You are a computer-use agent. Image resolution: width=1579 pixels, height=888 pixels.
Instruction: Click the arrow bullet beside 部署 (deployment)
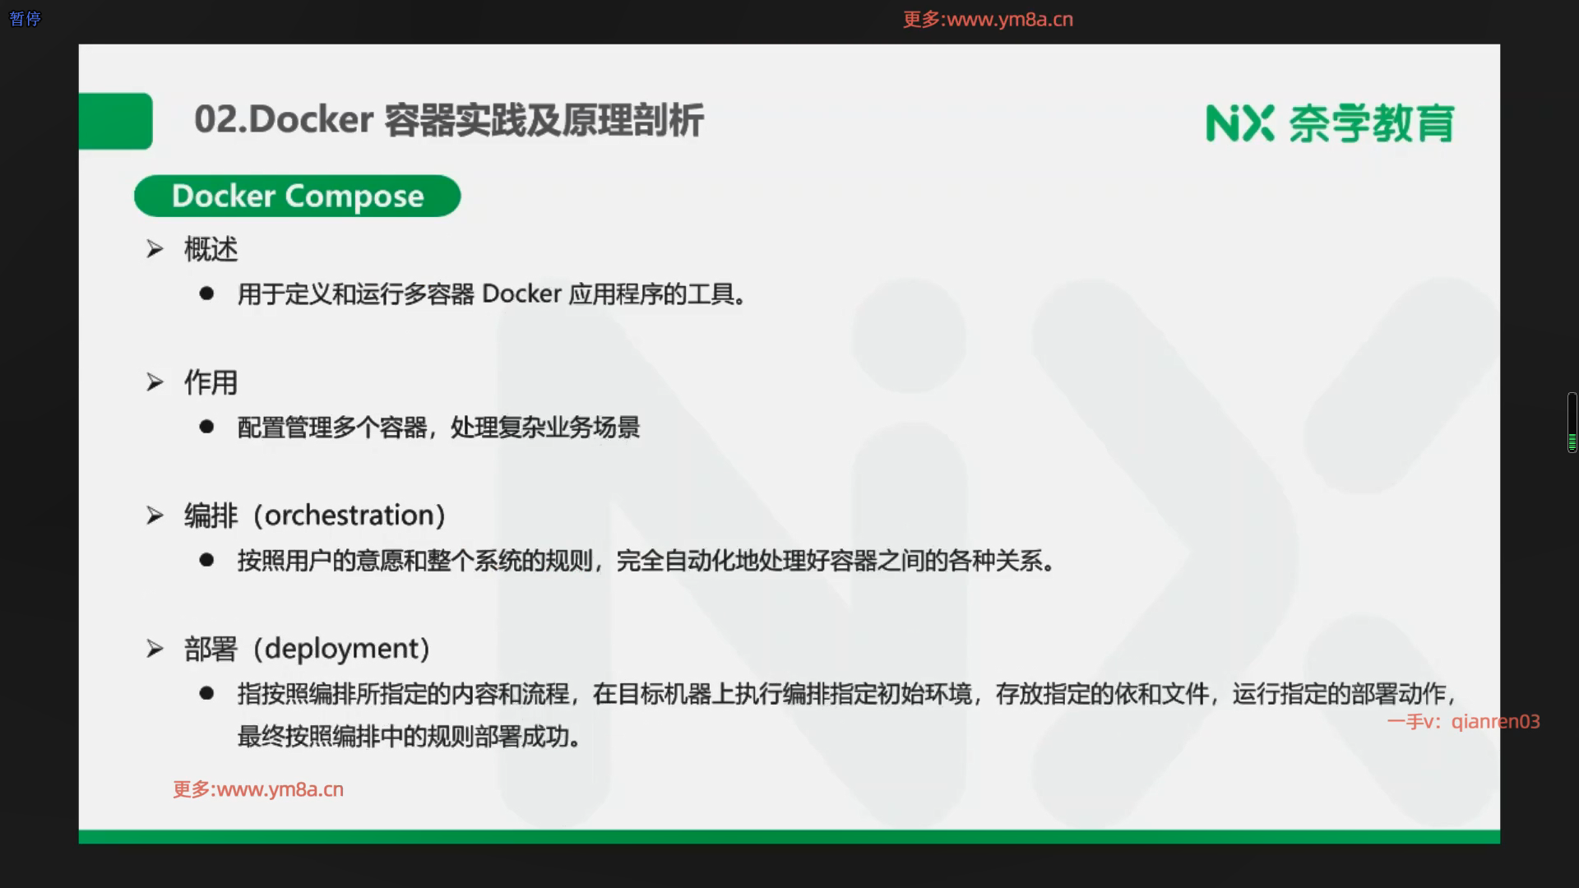click(155, 649)
